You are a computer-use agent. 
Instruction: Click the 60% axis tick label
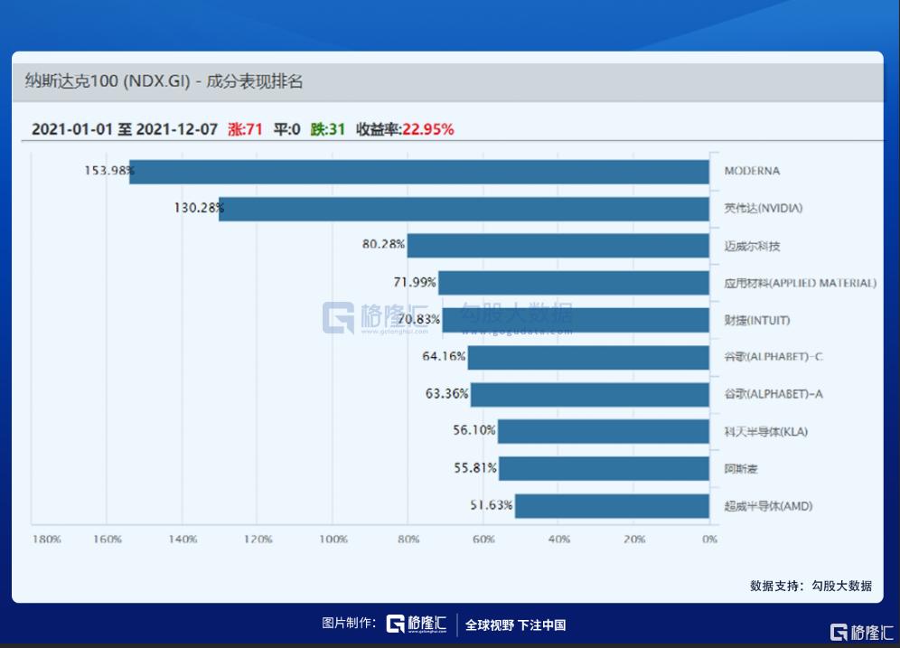pyautogui.click(x=483, y=539)
